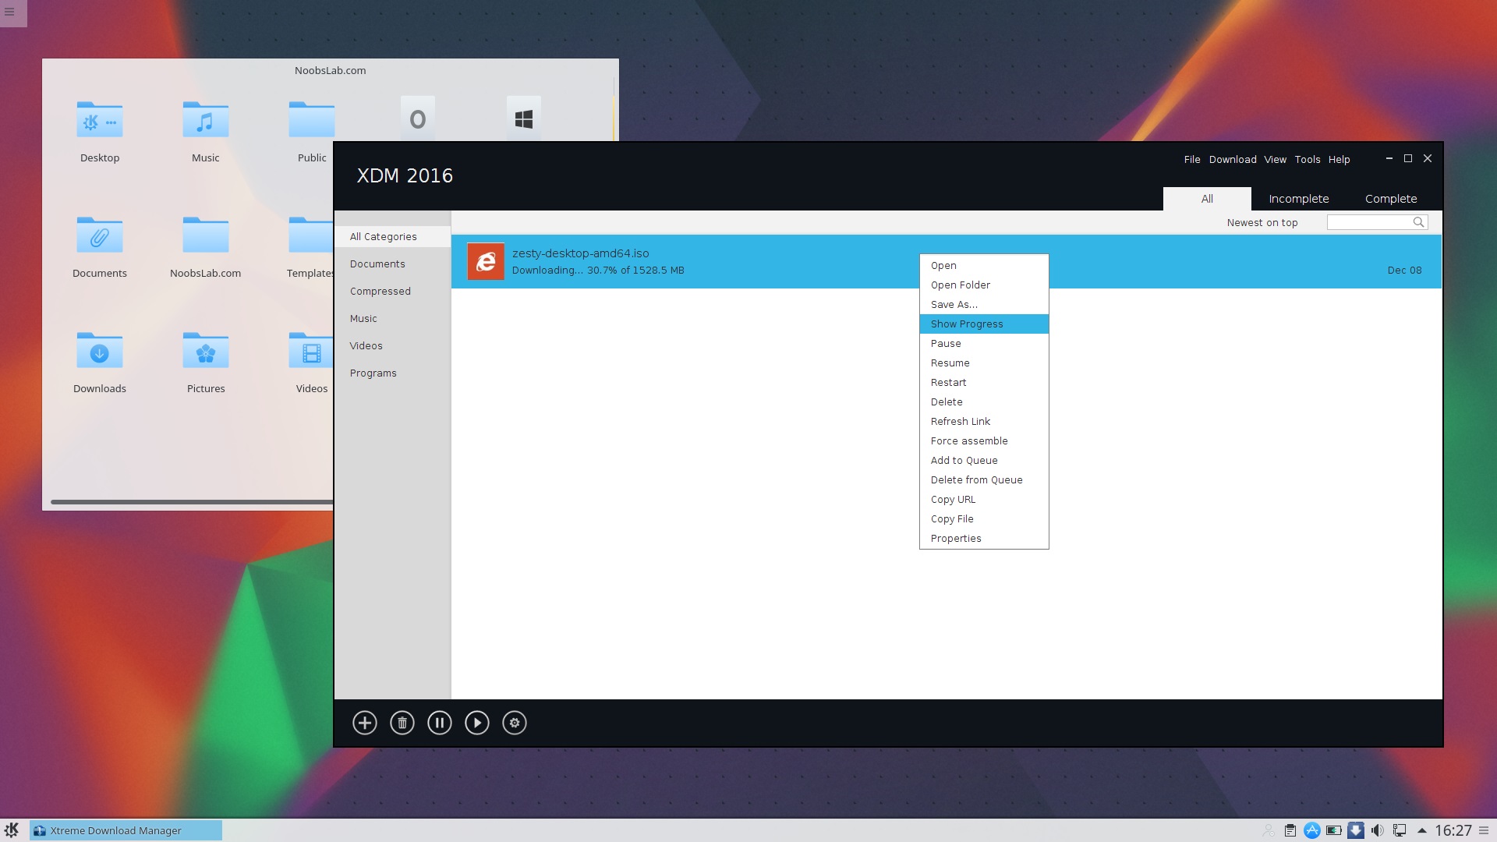Viewport: 1497px width, 842px height.
Task: Select Open in the context menu
Action: 984,266
